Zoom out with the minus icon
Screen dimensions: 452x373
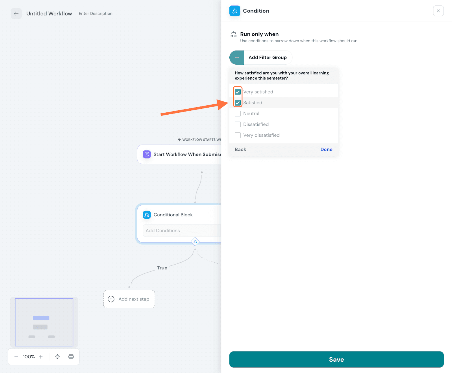tap(16, 357)
